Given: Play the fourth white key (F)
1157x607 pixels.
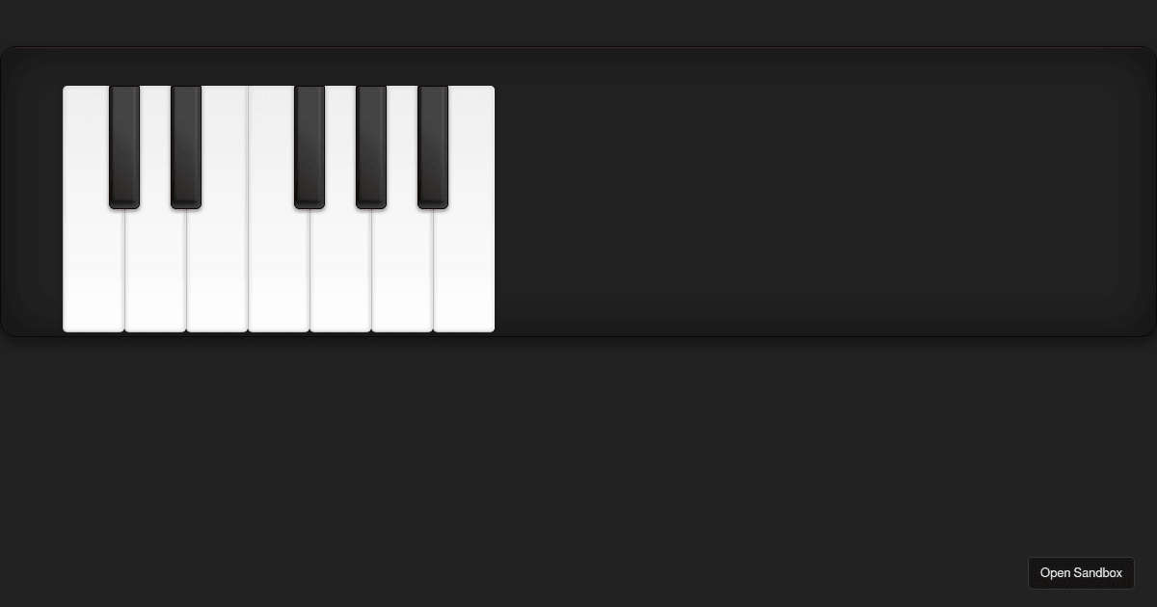Looking at the screenshot, I should click(279, 270).
